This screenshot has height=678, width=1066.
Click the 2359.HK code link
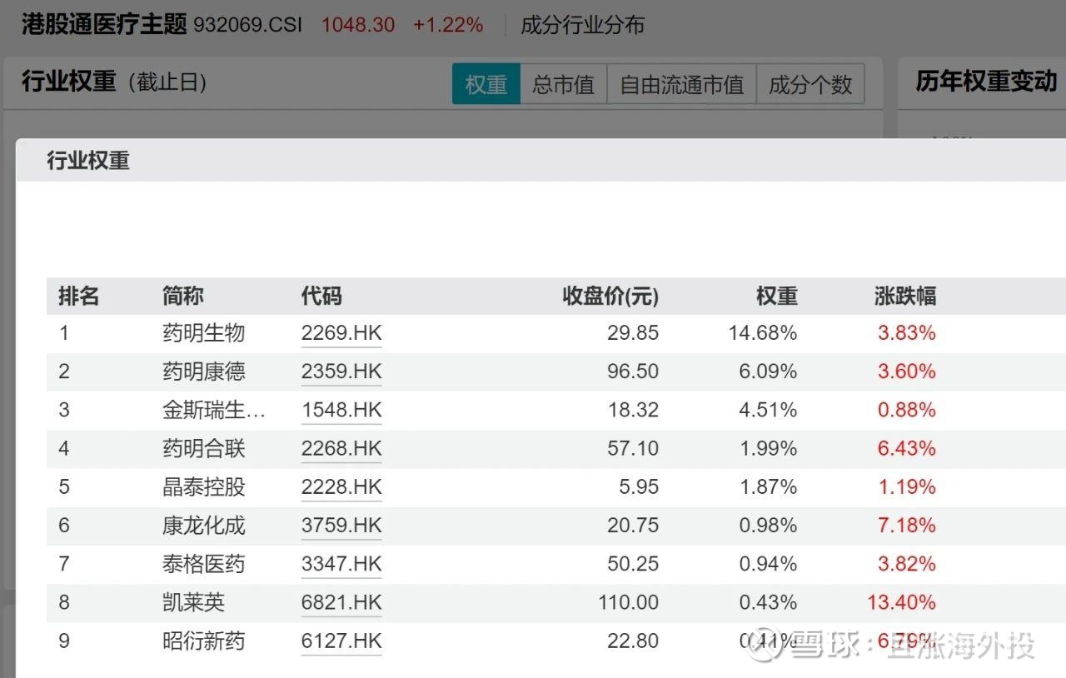[x=341, y=371]
